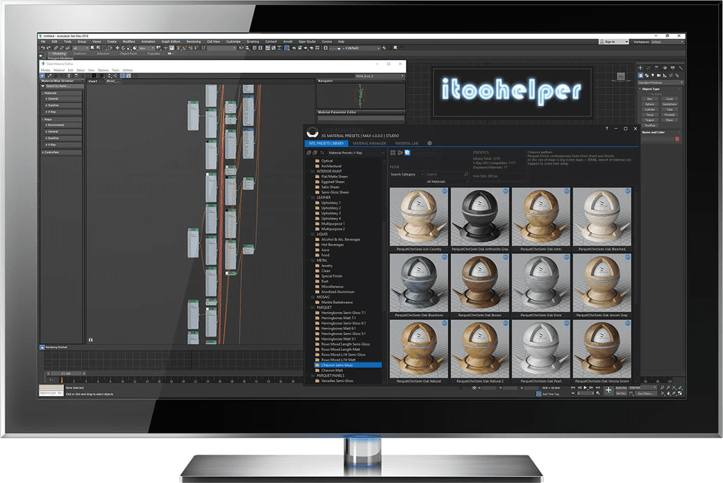Click the highlighted import material icon
Screen dimensions: 723x483
[x=408, y=153]
